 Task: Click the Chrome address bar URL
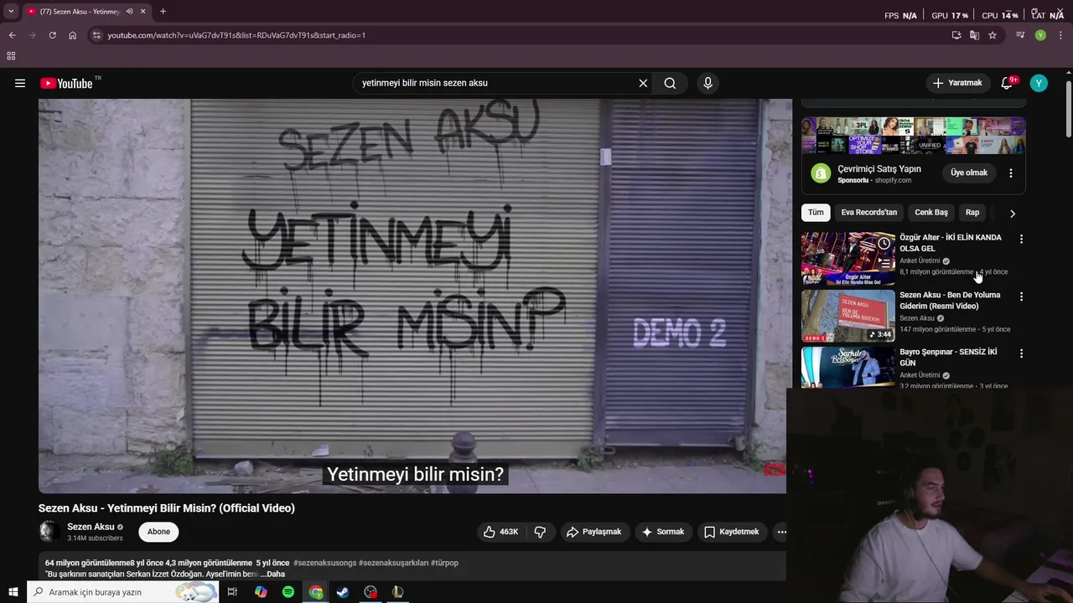tap(236, 35)
